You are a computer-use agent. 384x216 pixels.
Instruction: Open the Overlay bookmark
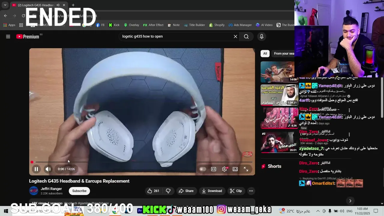click(131, 25)
